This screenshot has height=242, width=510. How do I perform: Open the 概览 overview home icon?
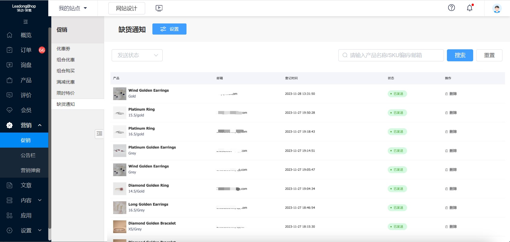[x=10, y=35]
